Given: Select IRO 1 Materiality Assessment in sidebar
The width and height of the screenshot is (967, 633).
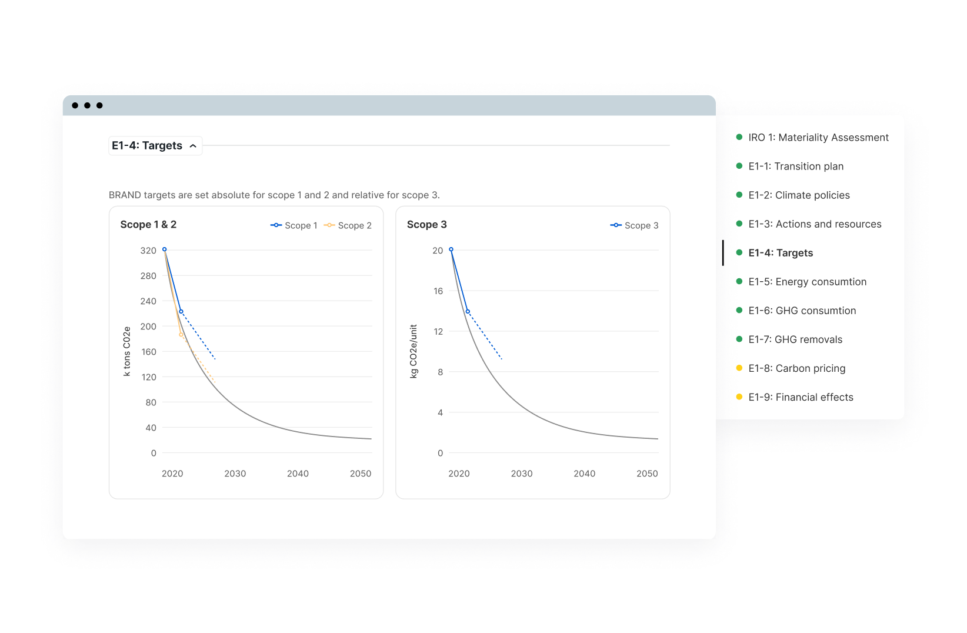Looking at the screenshot, I should 818,137.
